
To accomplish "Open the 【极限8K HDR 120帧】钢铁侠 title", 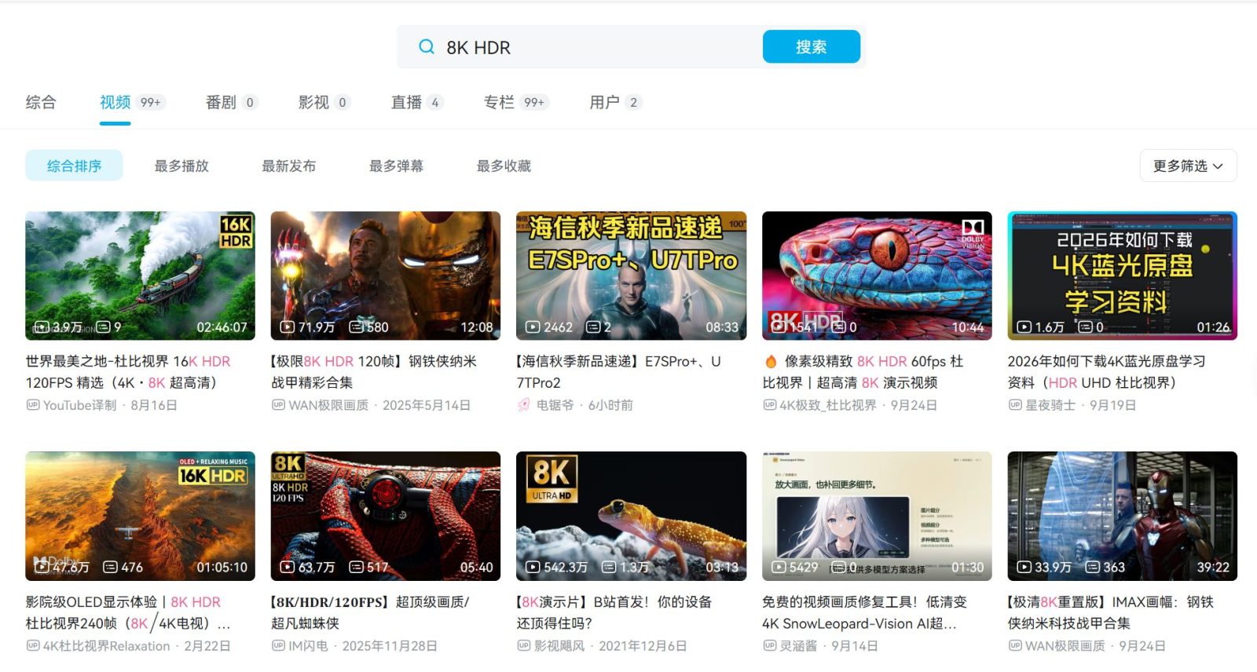I will [374, 372].
